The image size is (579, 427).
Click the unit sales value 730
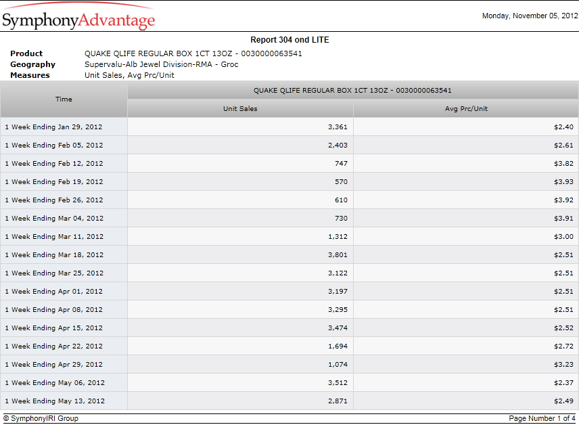pos(341,219)
